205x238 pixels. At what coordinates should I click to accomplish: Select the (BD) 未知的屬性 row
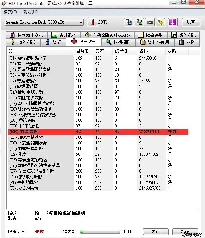pos(98,126)
